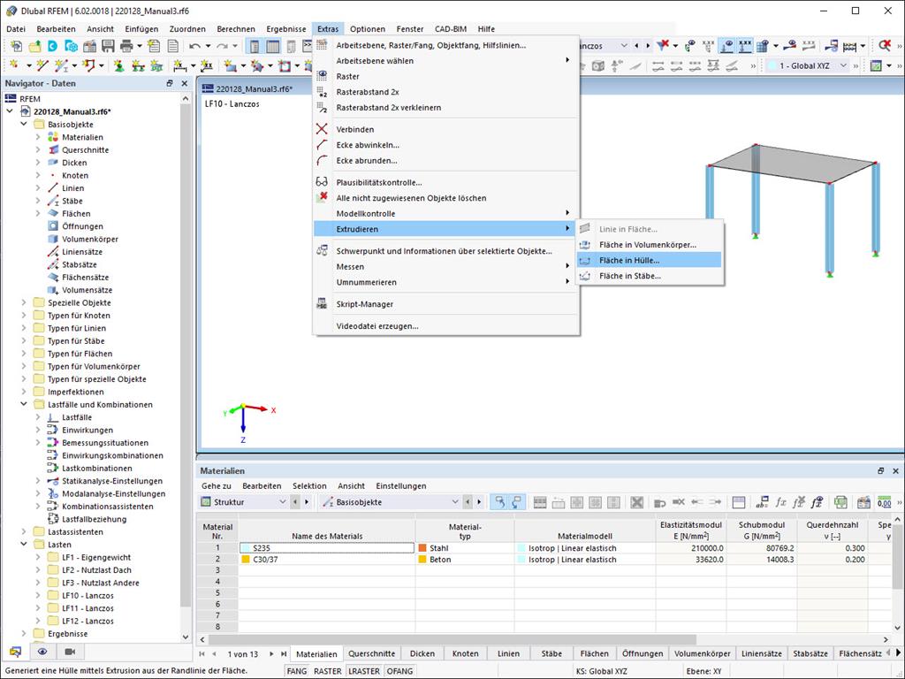Collapse the Basisobjekte folder
The image size is (905, 679).
click(24, 124)
